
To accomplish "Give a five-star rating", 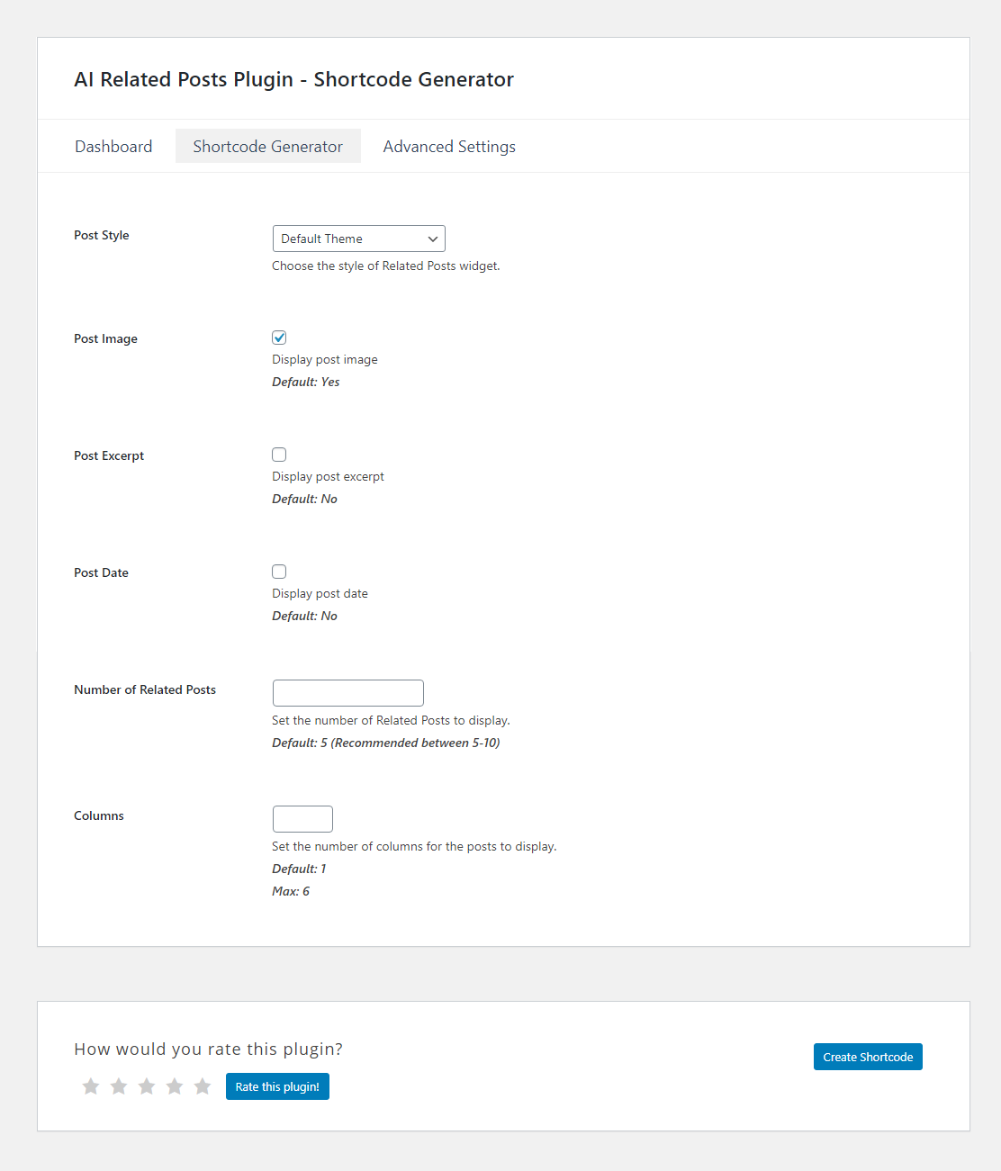I will point(203,1086).
